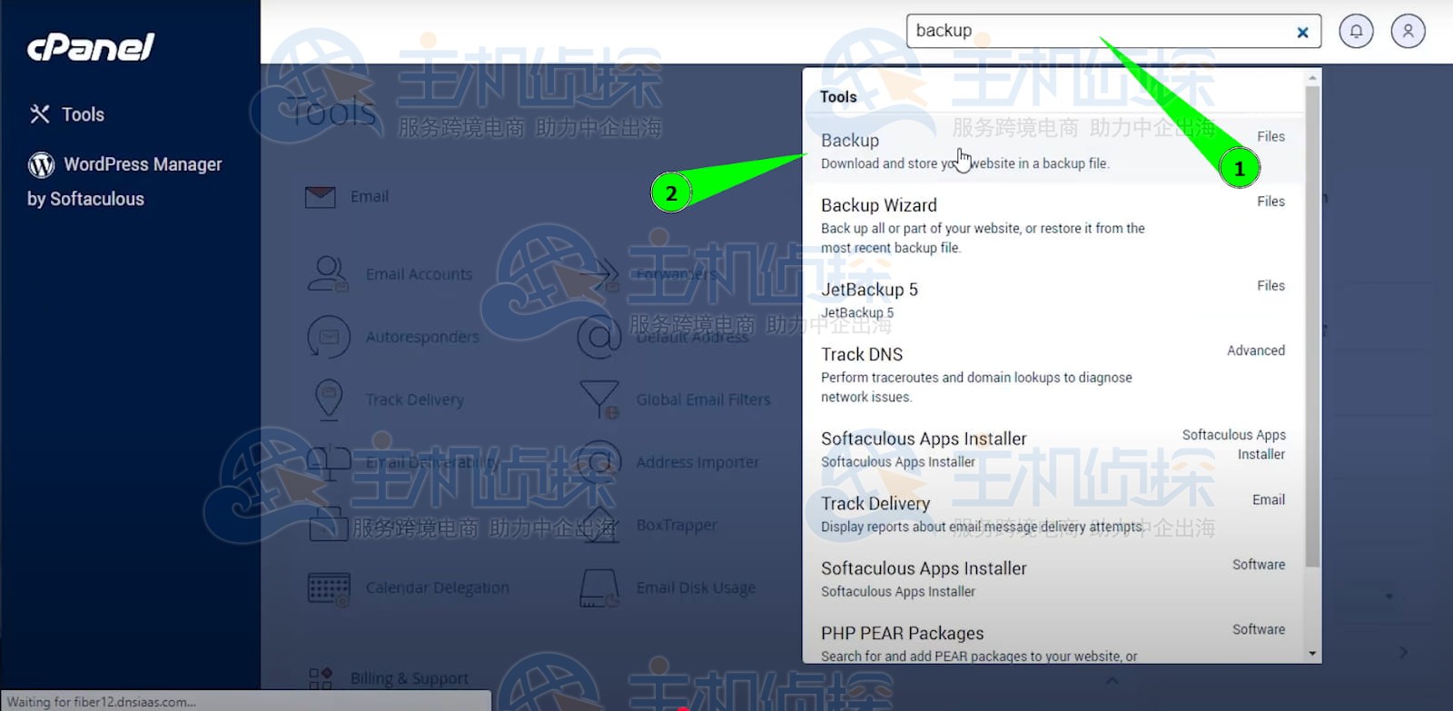1453x711 pixels.
Task: Select JetBackup 5 from the search results
Action: point(1053,300)
